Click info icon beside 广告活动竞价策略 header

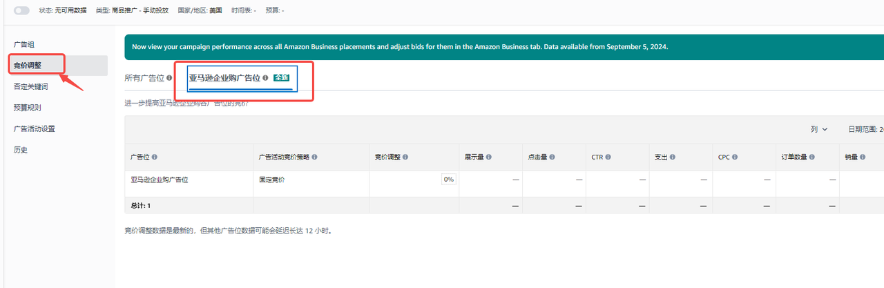pyautogui.click(x=314, y=157)
